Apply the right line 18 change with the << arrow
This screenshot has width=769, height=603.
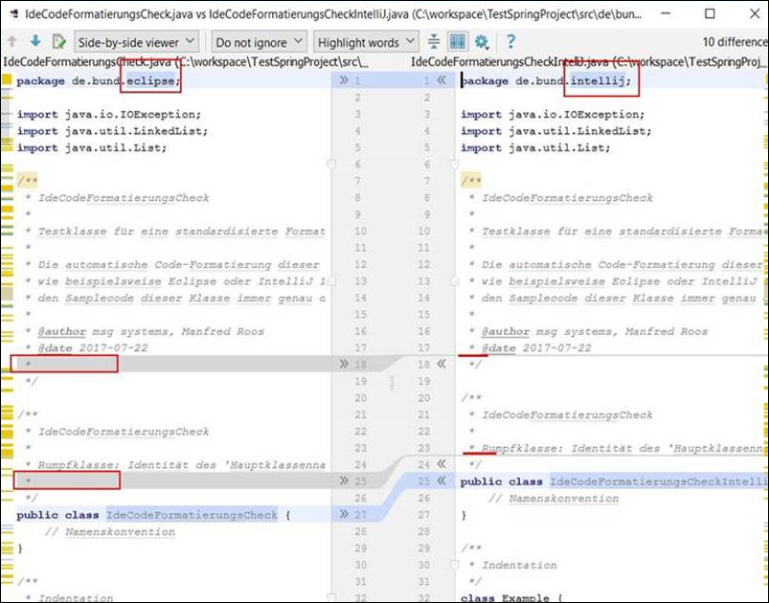pos(441,364)
